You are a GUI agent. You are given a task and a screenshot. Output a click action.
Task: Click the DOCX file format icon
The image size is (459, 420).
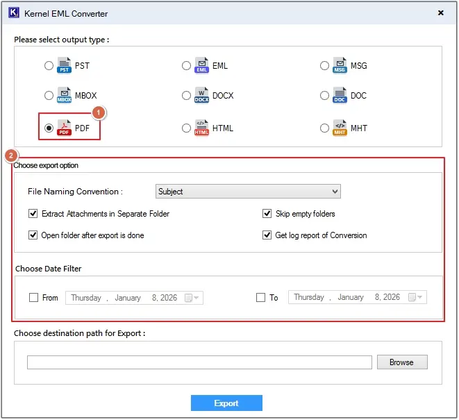tap(201, 95)
